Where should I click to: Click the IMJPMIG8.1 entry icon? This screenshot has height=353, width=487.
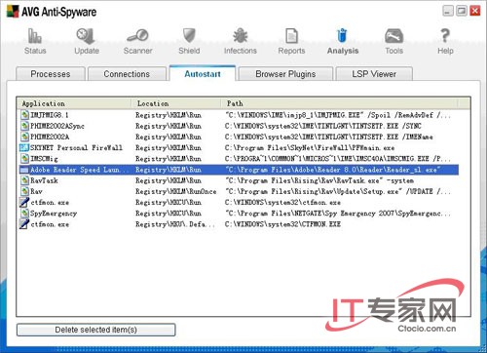pos(24,115)
